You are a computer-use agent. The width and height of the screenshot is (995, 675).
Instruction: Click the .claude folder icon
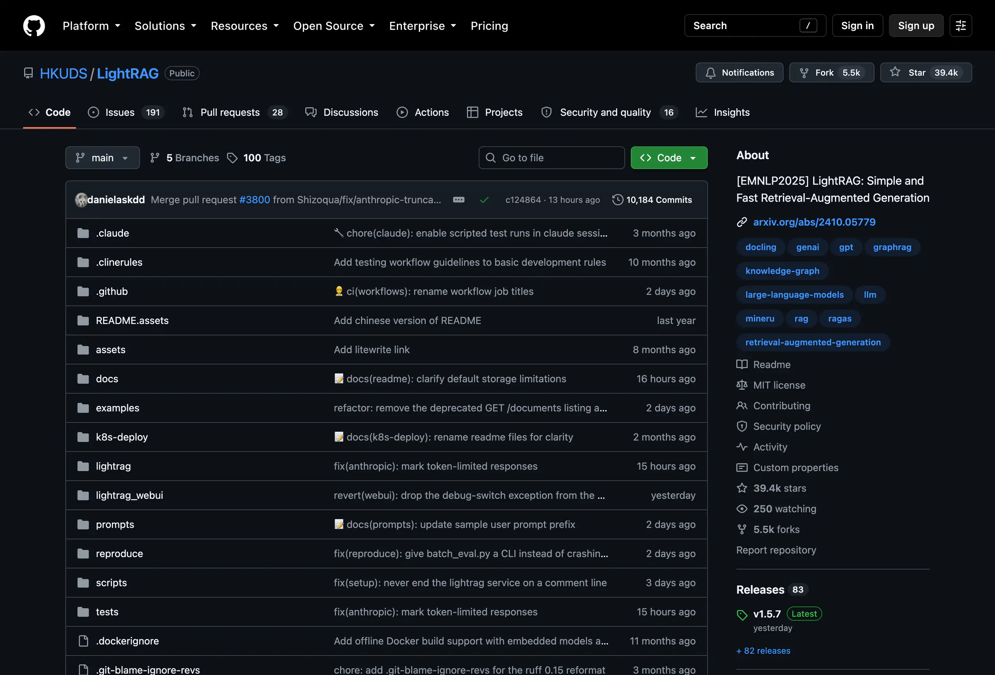click(83, 233)
